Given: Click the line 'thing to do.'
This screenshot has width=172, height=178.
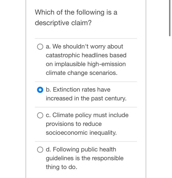Looking at the screenshot, I should (61, 167).
